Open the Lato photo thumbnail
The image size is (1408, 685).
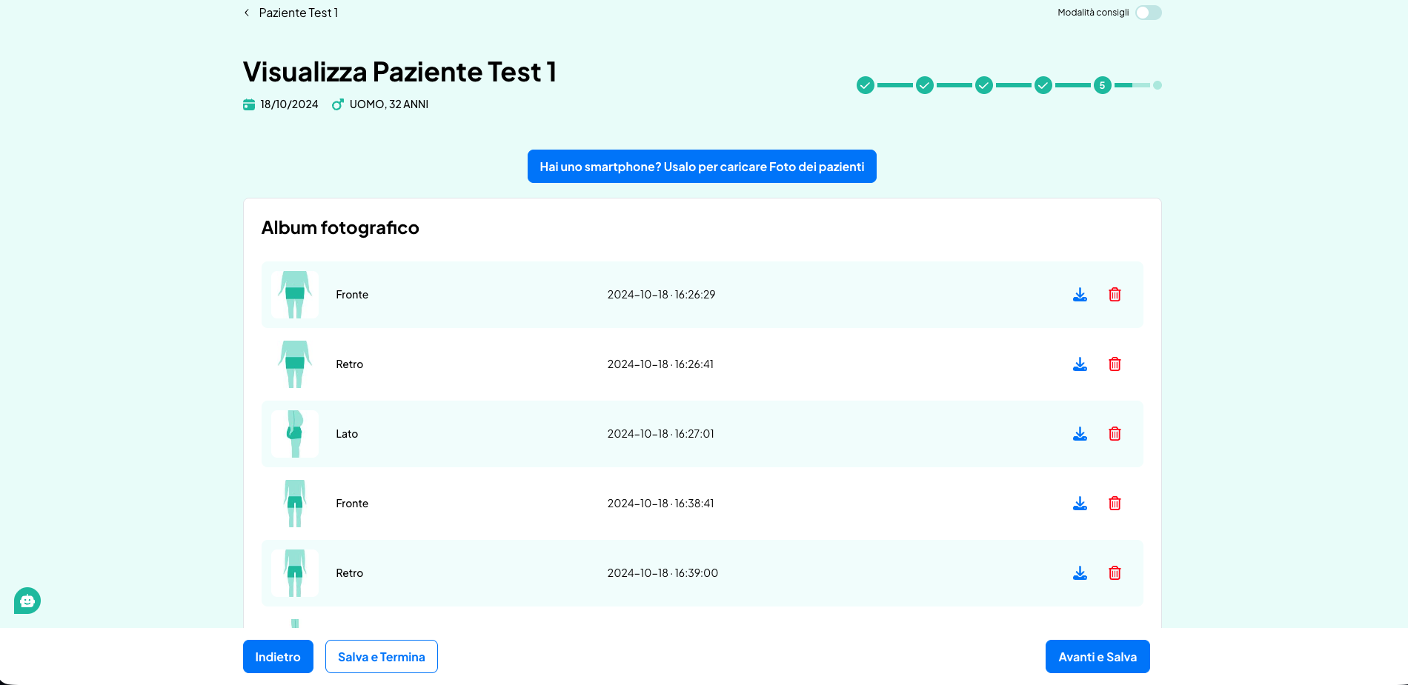[x=295, y=434]
